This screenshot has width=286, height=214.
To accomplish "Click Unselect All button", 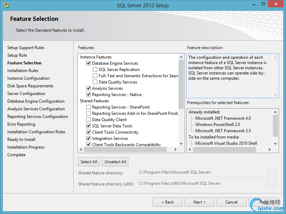I will tap(115, 162).
